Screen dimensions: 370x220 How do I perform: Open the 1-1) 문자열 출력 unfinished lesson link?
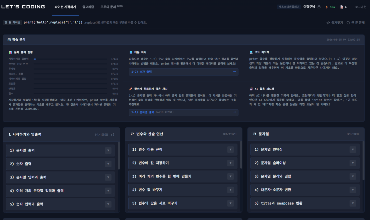pyautogui.click(x=183, y=112)
